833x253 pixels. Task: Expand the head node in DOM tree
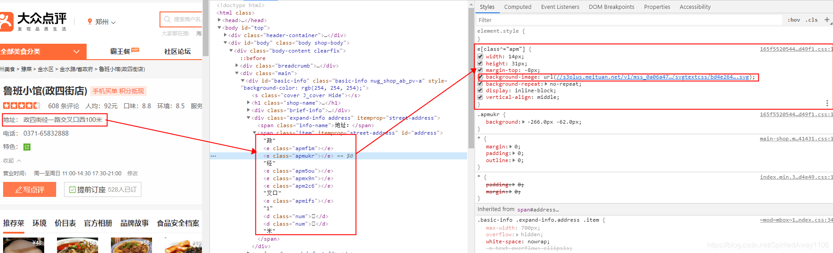pos(219,20)
